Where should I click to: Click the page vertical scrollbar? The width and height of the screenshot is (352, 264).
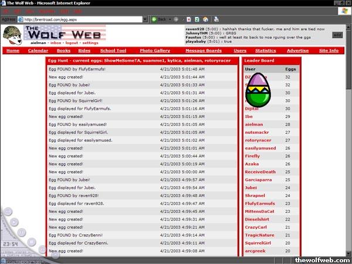(348, 147)
